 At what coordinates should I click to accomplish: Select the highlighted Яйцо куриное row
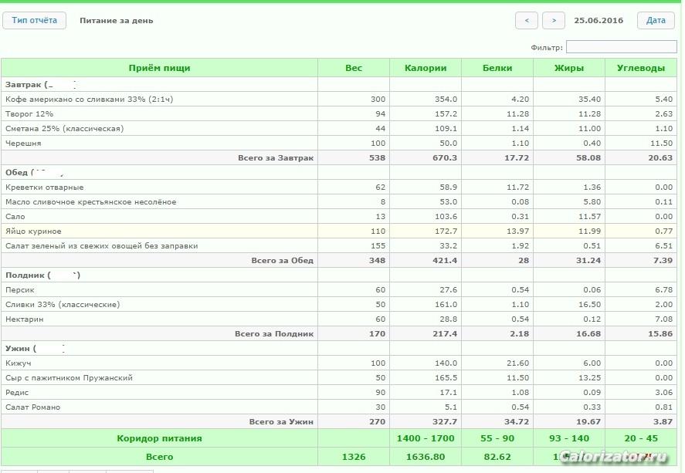[x=339, y=231]
